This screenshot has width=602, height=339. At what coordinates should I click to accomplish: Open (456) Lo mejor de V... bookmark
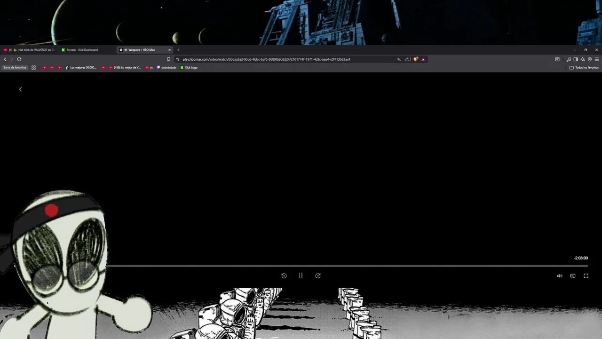[x=124, y=67]
